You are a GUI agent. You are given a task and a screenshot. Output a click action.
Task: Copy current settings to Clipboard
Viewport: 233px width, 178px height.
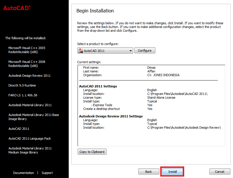tap(92, 152)
